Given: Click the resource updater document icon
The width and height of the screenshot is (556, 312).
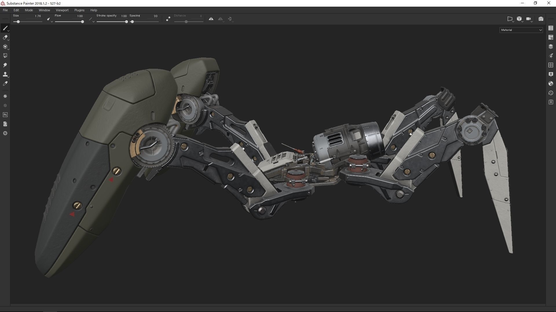Looking at the screenshot, I should [5, 124].
